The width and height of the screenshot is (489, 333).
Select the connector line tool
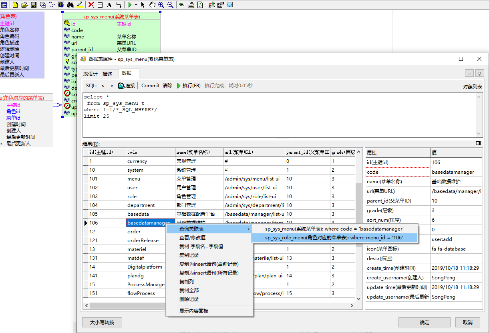119,5
